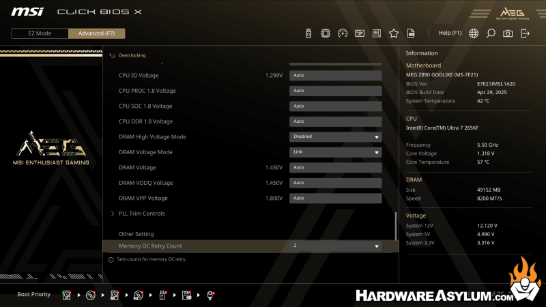546x307 pixels.
Task: Click CPU IO Voltage Auto field
Action: pyautogui.click(x=335, y=76)
